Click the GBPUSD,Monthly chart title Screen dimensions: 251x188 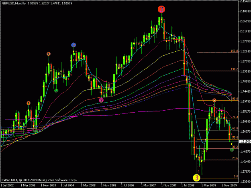[14, 3]
